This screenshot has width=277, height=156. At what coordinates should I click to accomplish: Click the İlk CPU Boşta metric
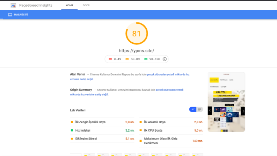(x=171, y=130)
